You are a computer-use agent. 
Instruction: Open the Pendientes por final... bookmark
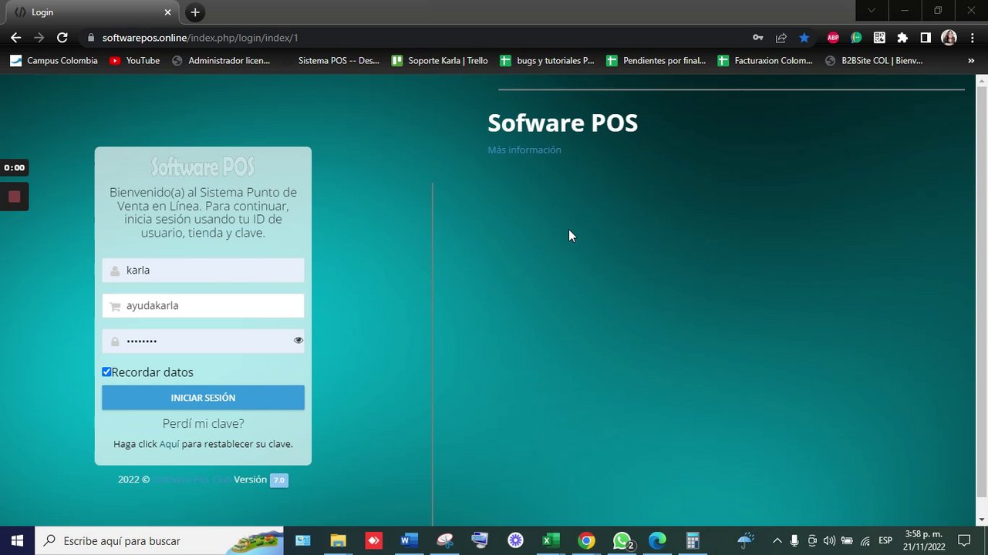pyautogui.click(x=656, y=60)
